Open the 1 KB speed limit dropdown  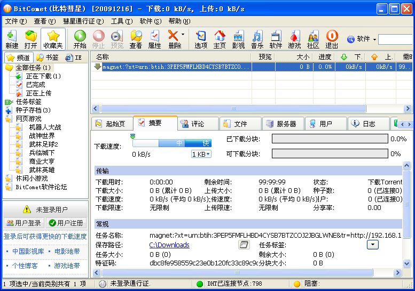[201, 154]
